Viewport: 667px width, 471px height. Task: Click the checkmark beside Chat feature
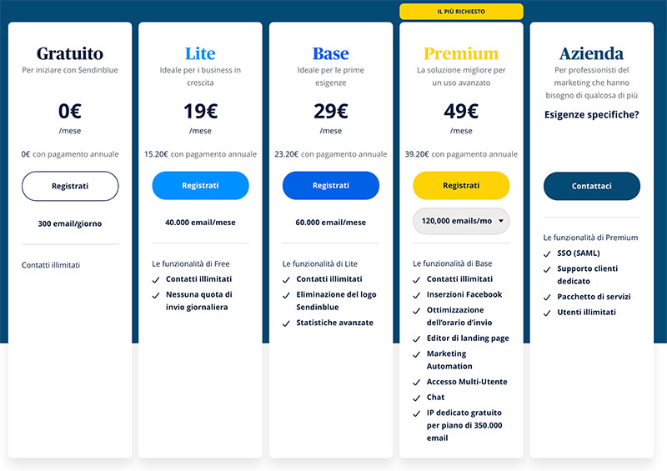pyautogui.click(x=418, y=398)
